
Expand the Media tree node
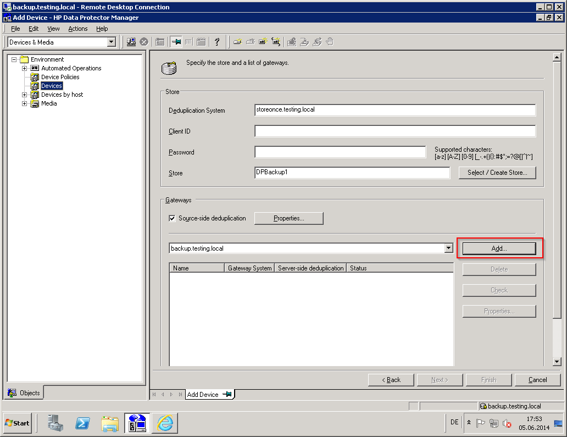(x=24, y=103)
